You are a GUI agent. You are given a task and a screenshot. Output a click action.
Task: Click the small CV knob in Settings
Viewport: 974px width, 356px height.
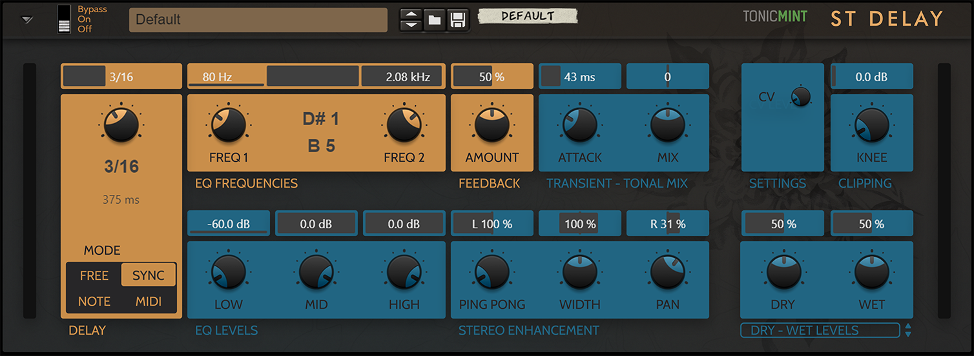(x=801, y=97)
